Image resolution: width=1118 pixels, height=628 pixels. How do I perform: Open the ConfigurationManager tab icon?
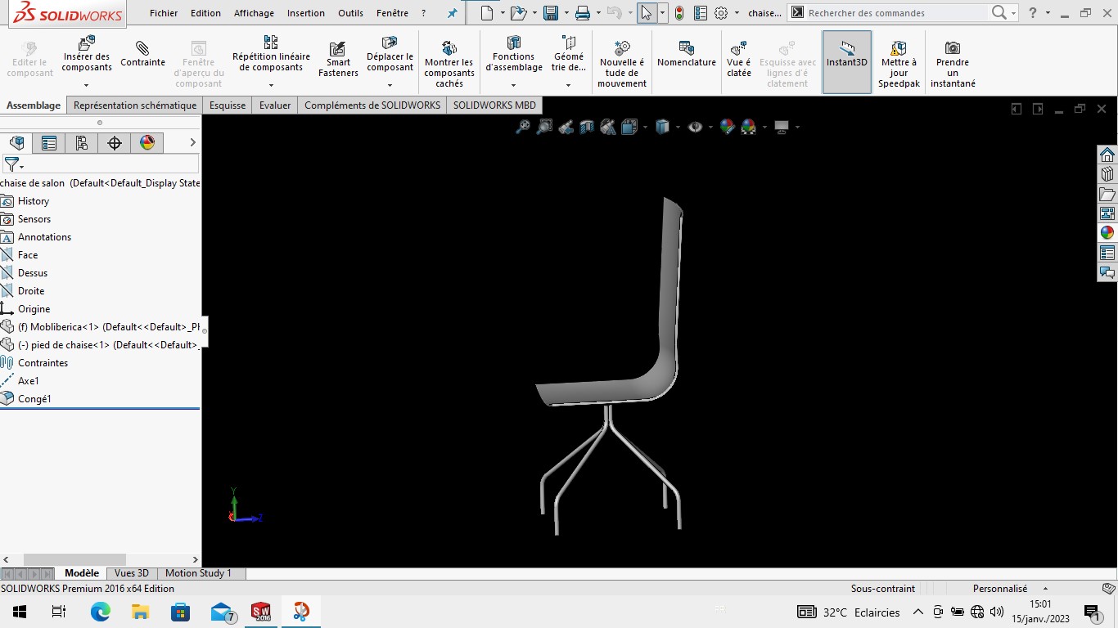pyautogui.click(x=82, y=143)
